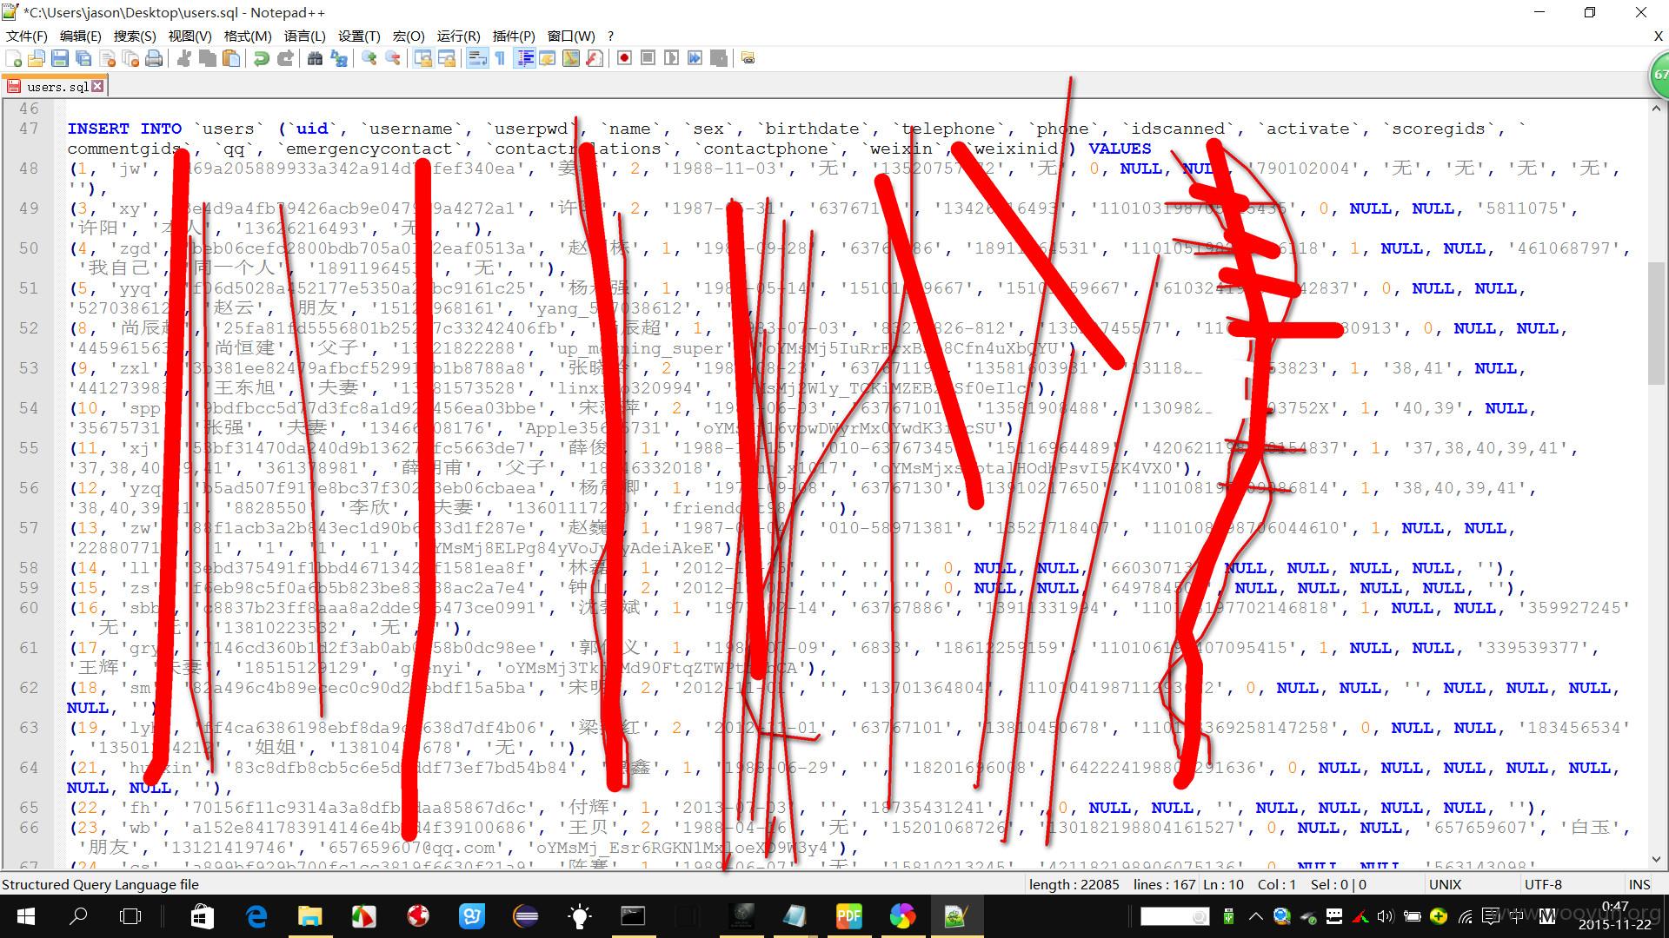Viewport: 1669px width, 938px height.
Task: Toggle word wrap toolbar button
Action: click(x=476, y=58)
